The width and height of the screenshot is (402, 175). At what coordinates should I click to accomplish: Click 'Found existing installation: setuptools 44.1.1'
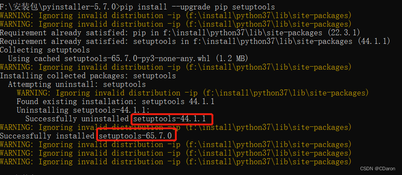[115, 102]
